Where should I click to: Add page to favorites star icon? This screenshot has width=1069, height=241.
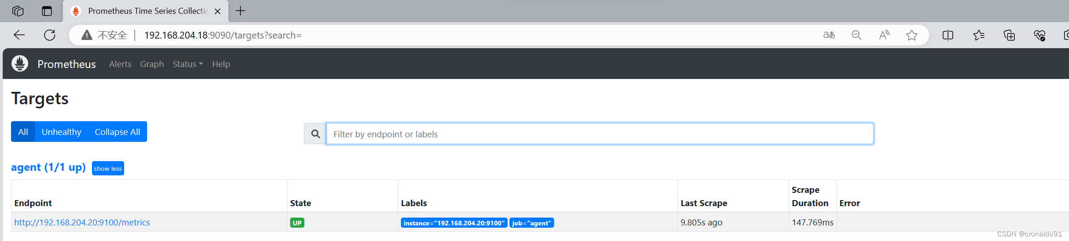(912, 35)
